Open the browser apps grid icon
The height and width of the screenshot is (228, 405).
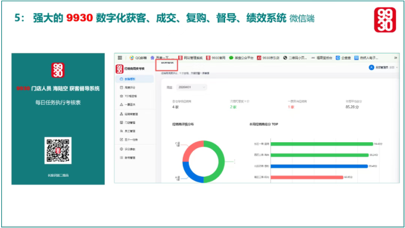click(120, 58)
